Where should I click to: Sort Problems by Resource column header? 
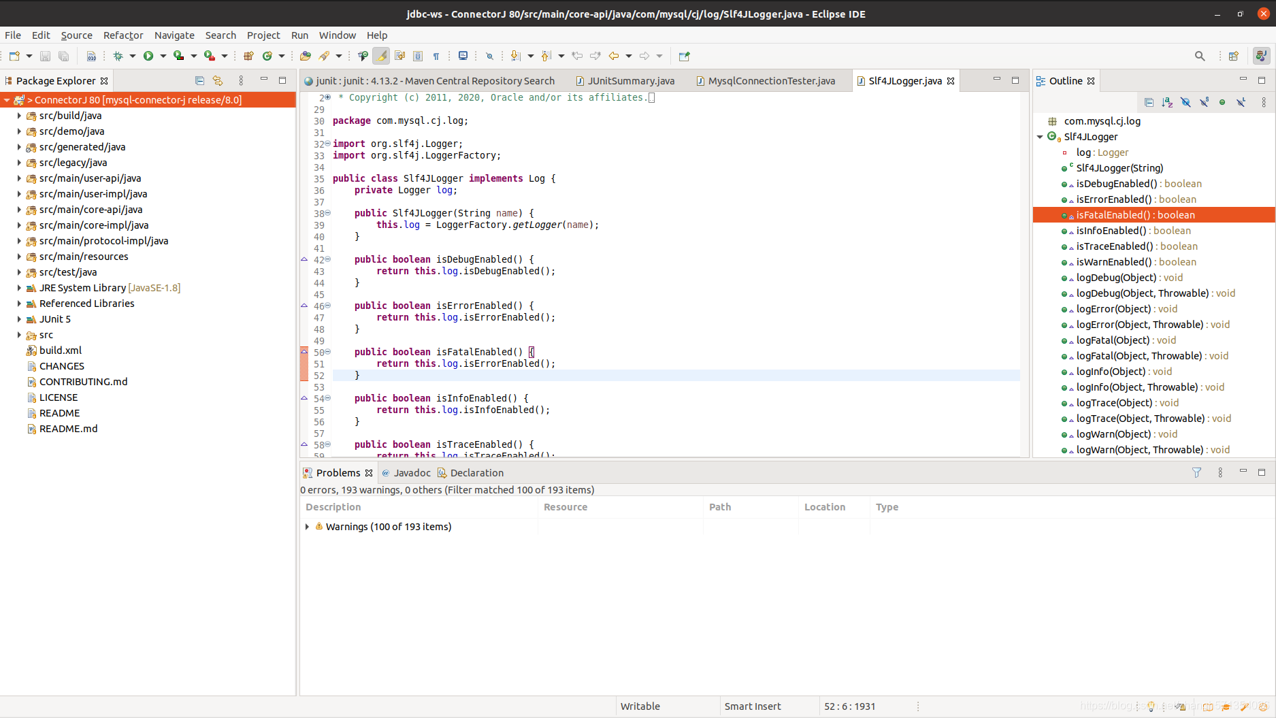[x=620, y=507]
